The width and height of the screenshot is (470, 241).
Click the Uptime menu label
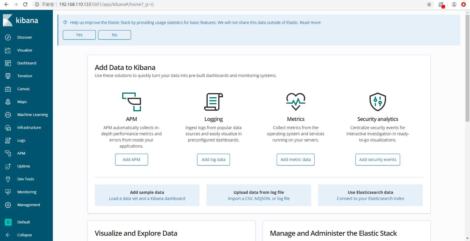tap(23, 166)
